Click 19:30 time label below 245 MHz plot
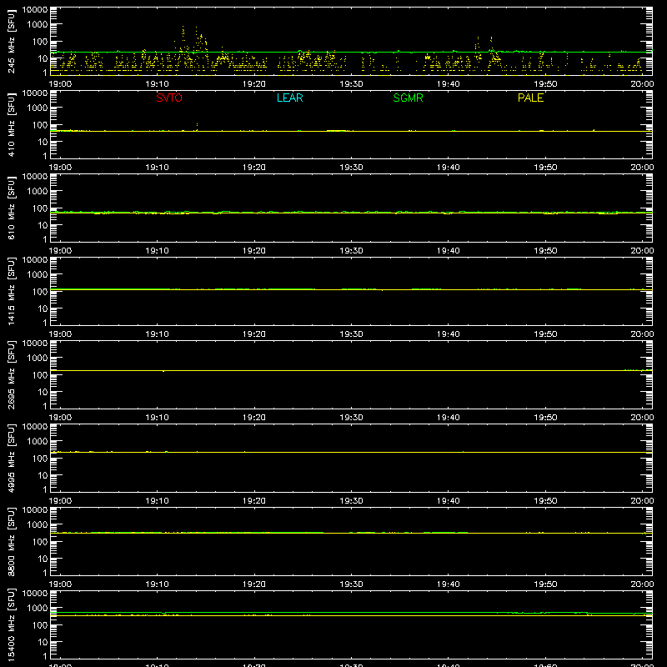This screenshot has width=667, height=667. click(x=351, y=84)
